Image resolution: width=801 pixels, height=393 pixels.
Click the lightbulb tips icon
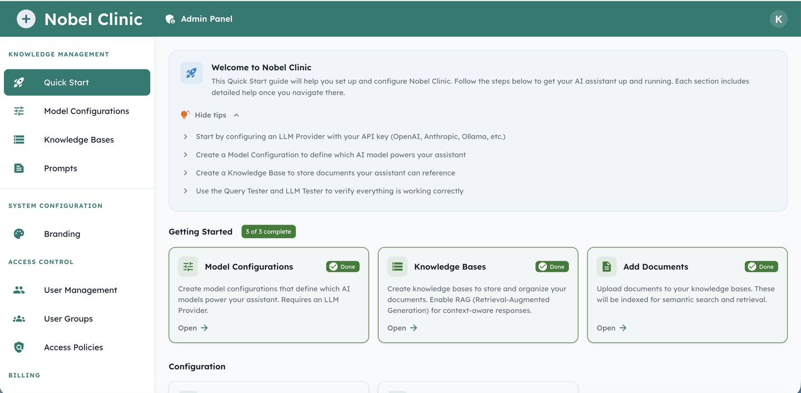pos(185,115)
